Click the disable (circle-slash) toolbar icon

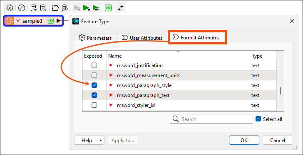point(21,8)
